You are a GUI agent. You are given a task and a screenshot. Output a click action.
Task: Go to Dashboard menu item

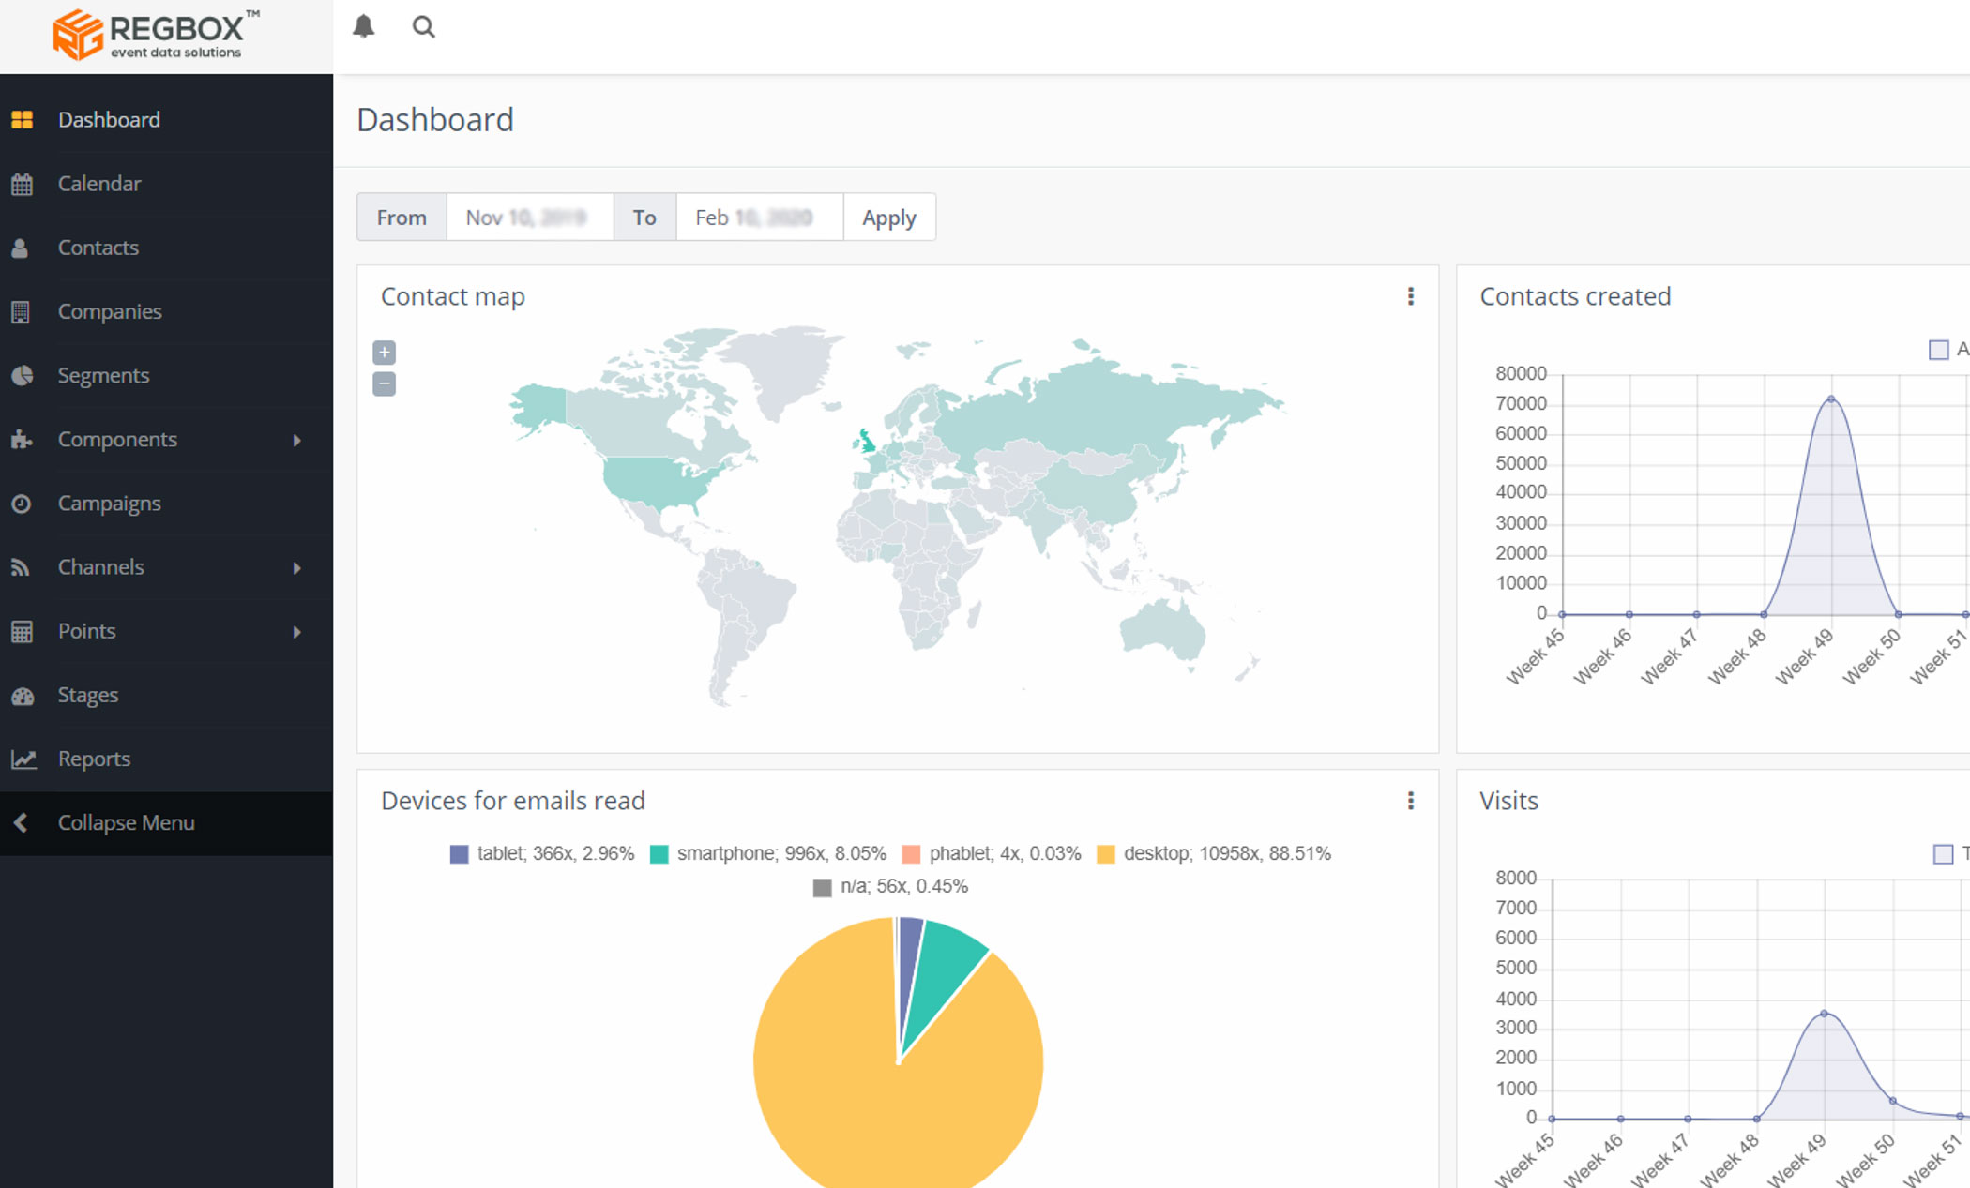[166, 120]
